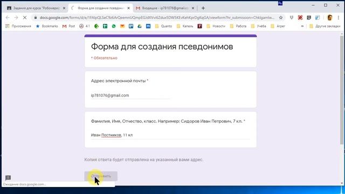Viewport: 345px width, 194px height.
Task: Open the green round checkmark bookmark icon
Action: (96, 26)
